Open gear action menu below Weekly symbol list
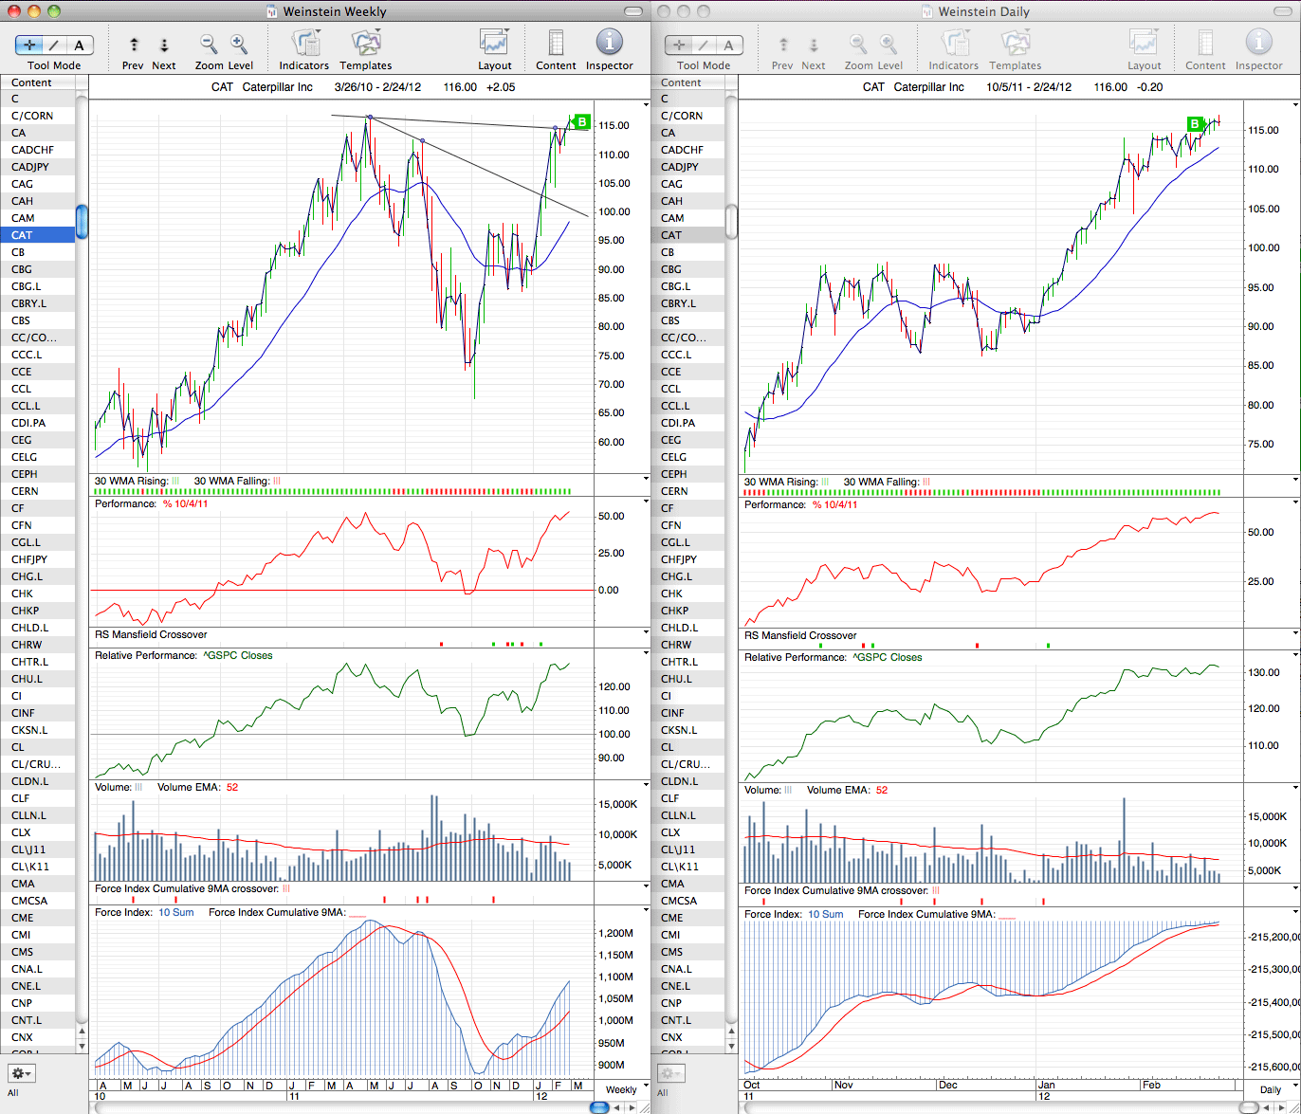The width and height of the screenshot is (1301, 1114). click(x=21, y=1073)
